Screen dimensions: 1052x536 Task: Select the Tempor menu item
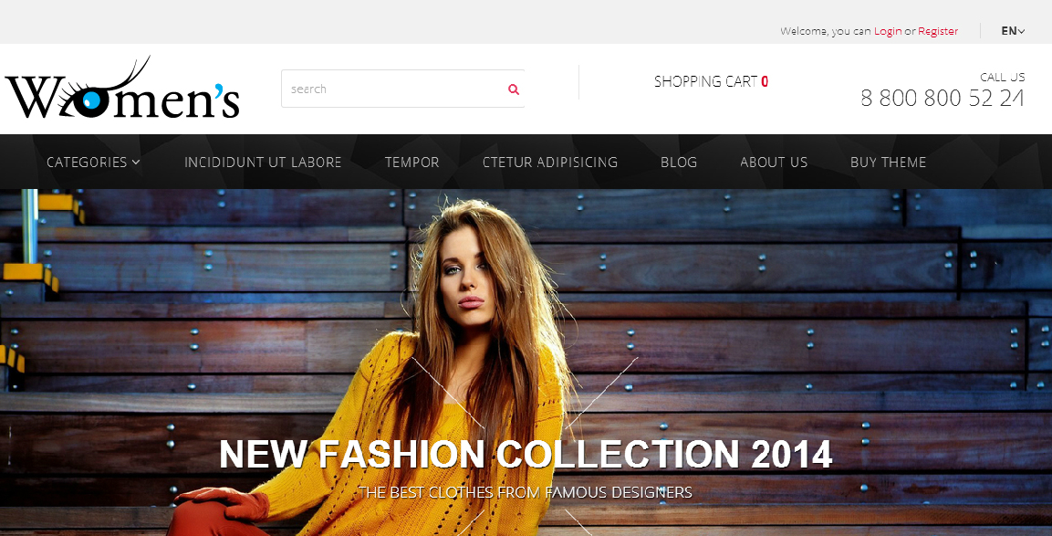point(411,162)
